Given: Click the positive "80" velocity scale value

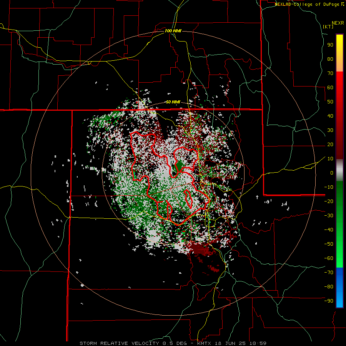Looking at the screenshot, I should (x=330, y=59).
